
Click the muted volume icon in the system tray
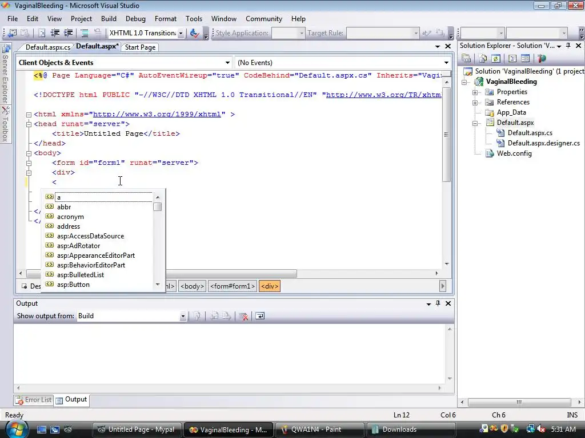click(541, 429)
